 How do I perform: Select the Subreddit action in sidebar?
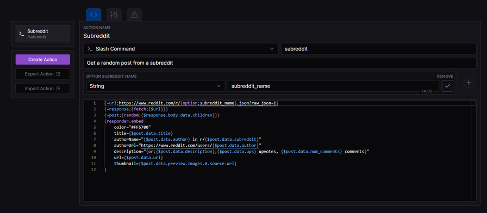coord(43,34)
